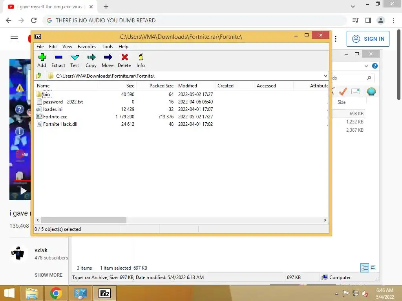
Task: Click the Move toolbar icon
Action: (x=108, y=60)
